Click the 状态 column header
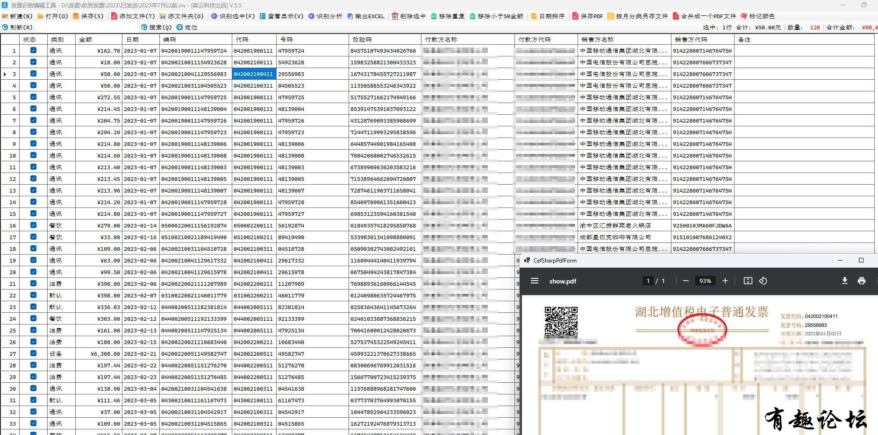This screenshot has width=878, height=435. point(33,40)
